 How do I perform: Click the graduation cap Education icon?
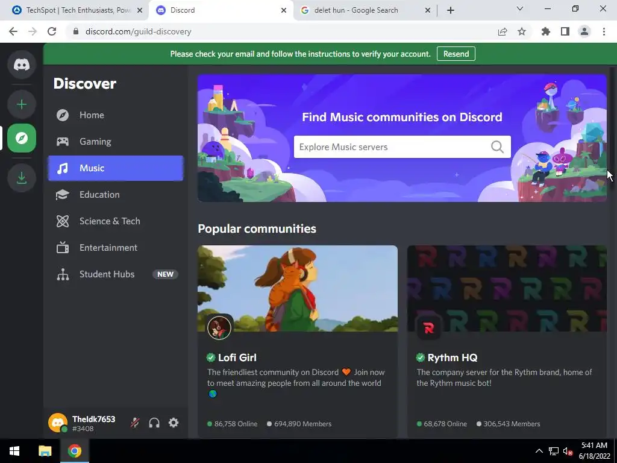[63, 195]
